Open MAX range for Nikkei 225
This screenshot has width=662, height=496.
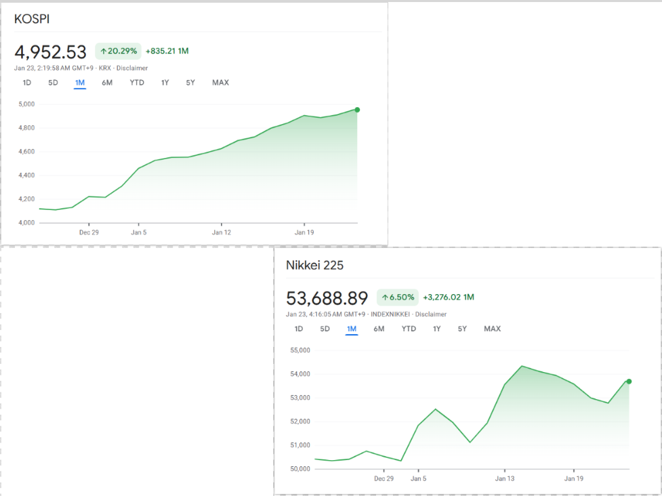[492, 329]
